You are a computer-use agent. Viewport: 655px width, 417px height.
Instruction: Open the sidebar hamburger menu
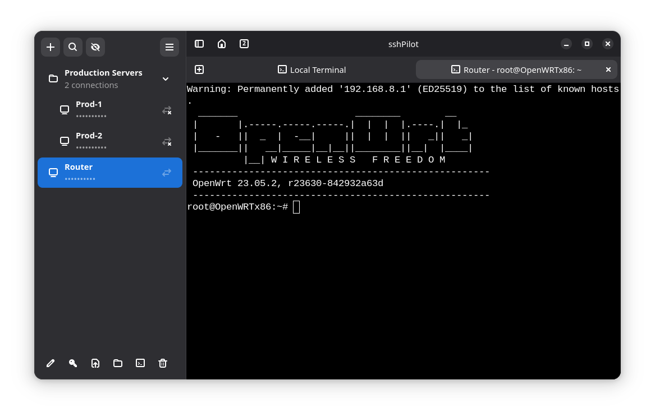(x=170, y=47)
